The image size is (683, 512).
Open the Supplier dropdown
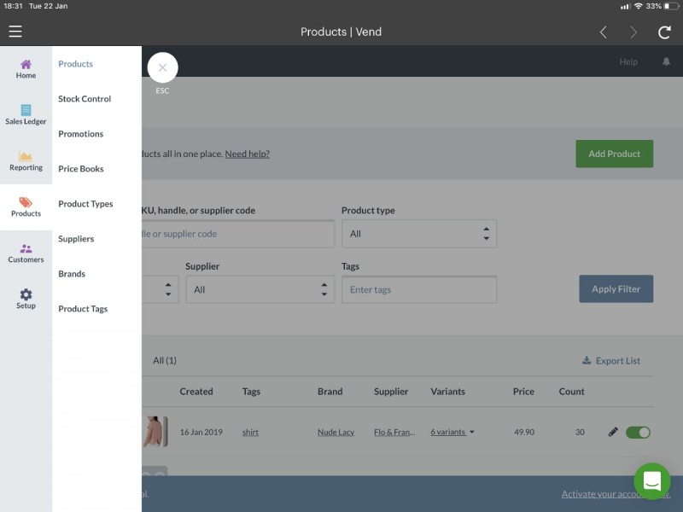click(260, 289)
